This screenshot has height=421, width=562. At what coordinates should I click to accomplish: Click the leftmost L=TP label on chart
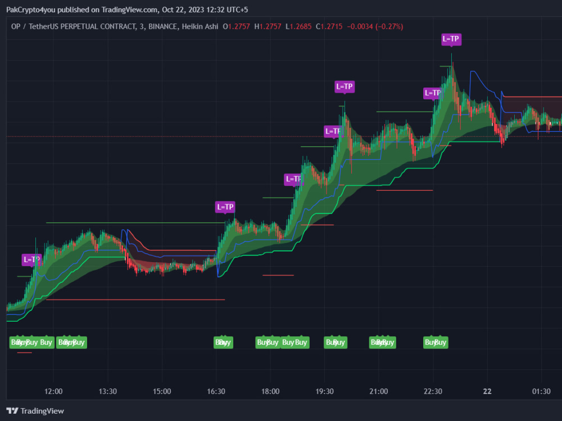32,259
